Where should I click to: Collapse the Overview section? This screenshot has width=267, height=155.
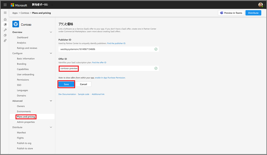point(51,32)
